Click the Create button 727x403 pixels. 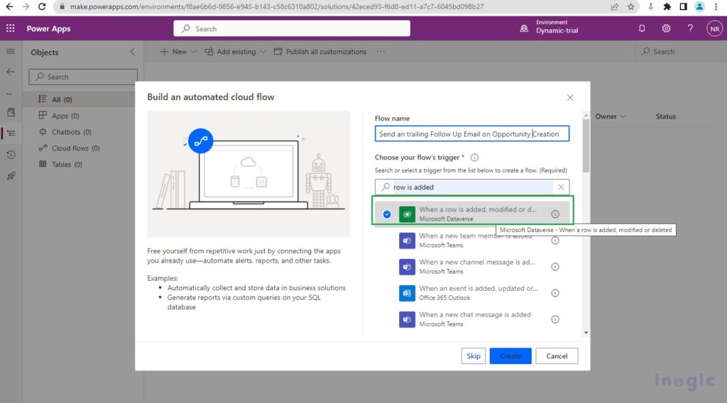click(510, 356)
